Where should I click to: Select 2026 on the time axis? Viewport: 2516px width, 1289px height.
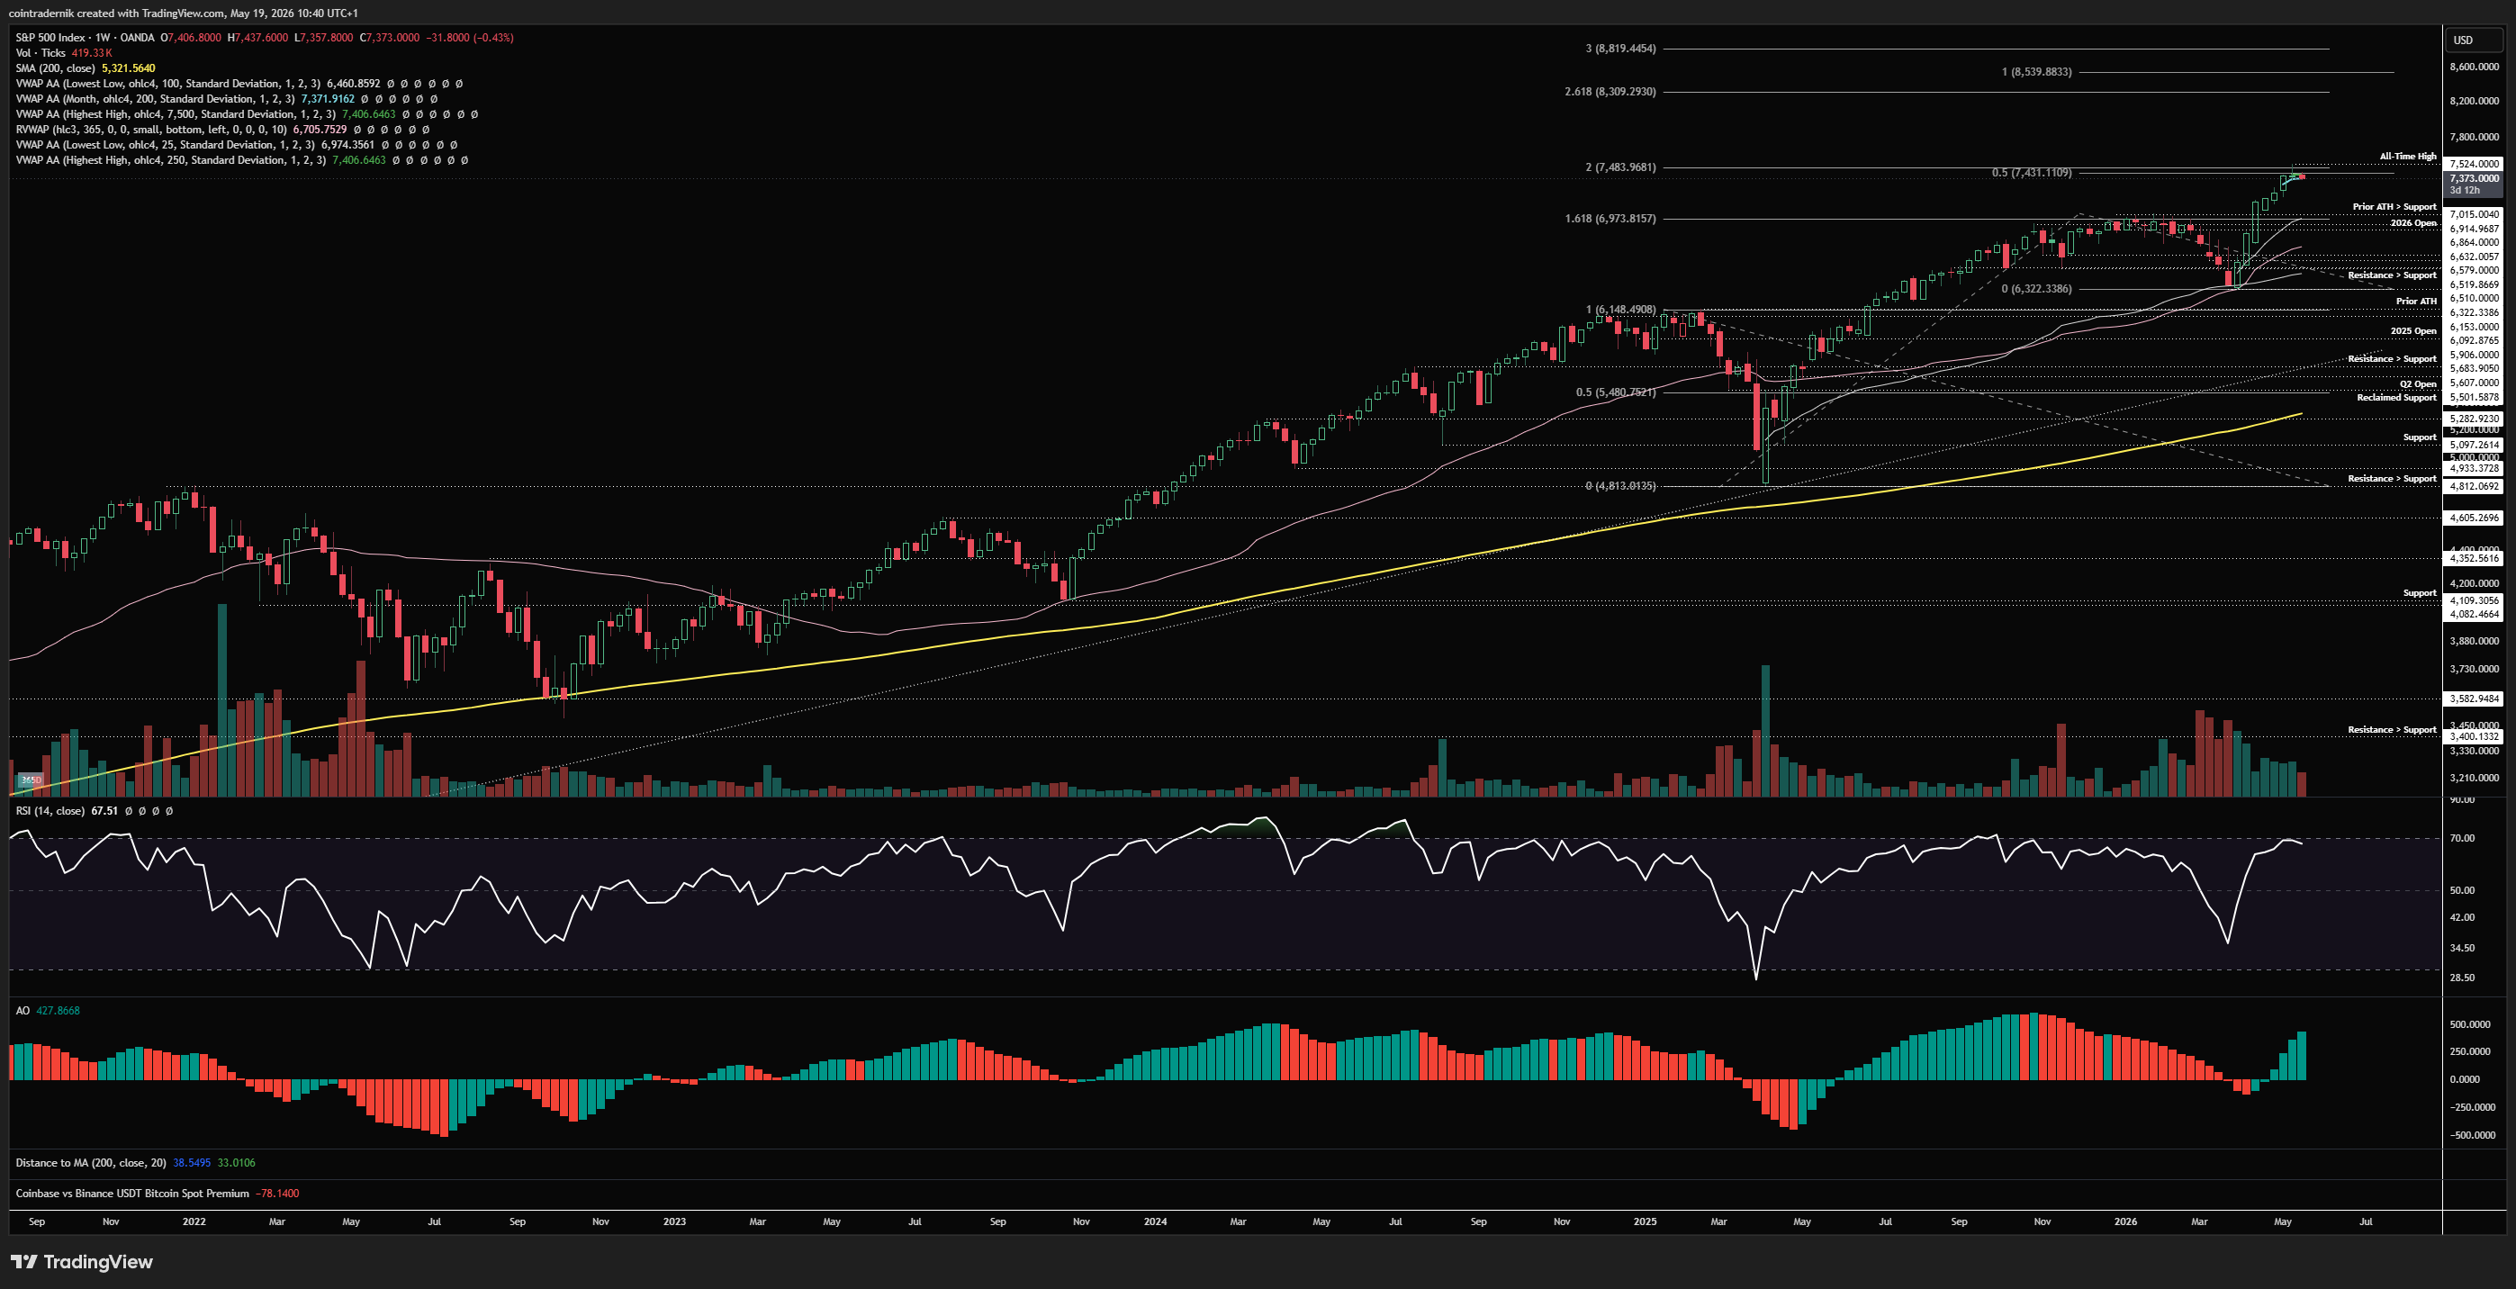2125,1221
